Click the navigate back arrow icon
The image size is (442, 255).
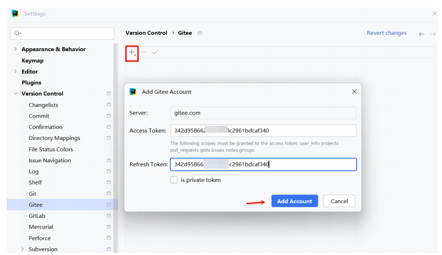click(421, 34)
